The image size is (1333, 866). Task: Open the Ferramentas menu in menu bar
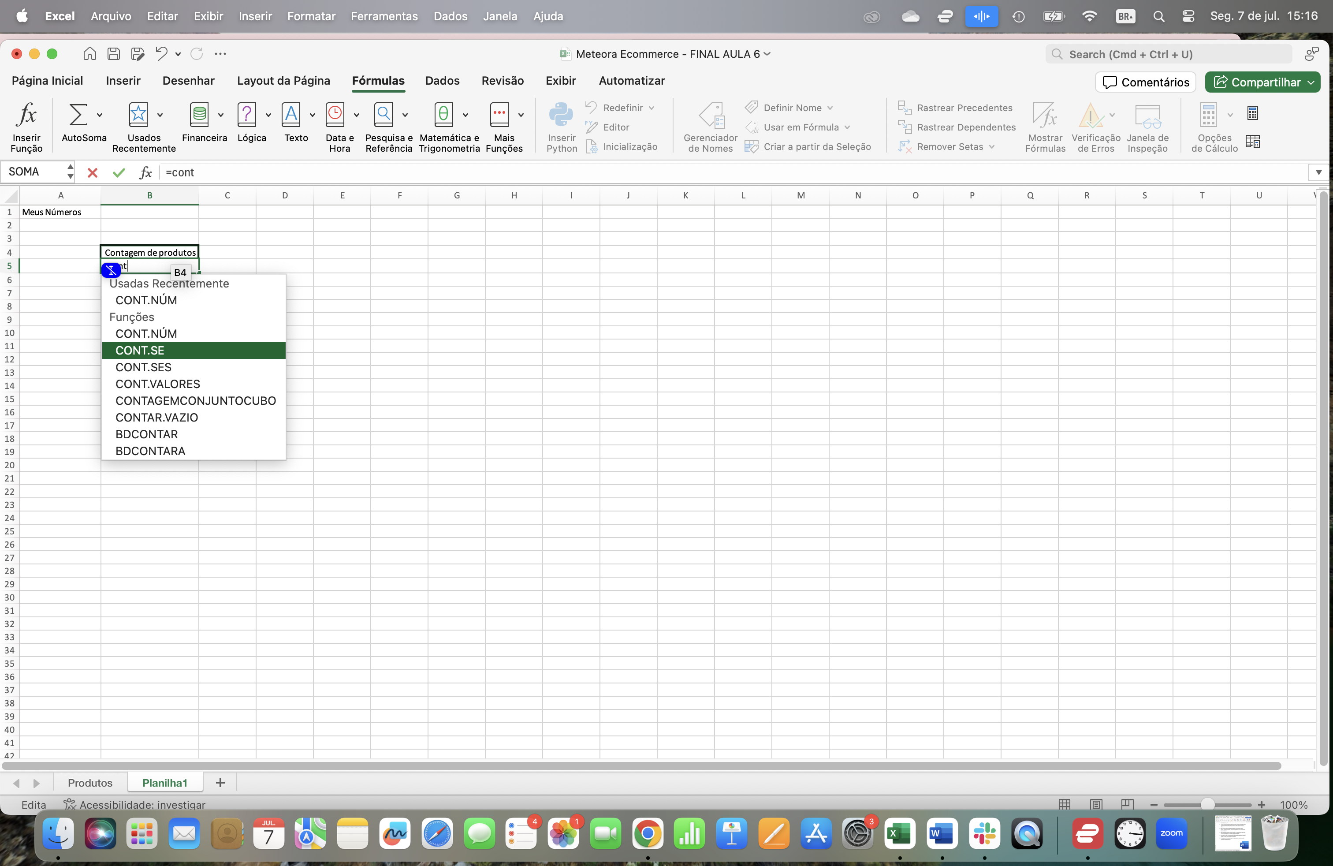[384, 16]
